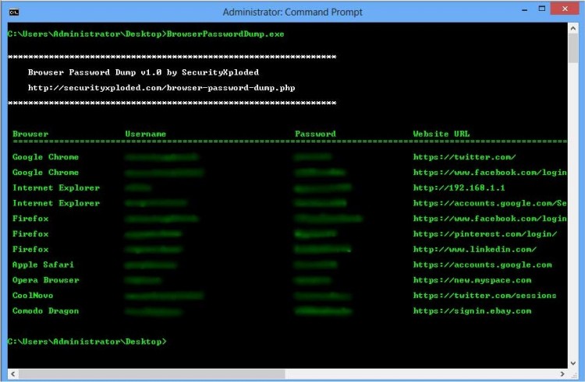Click the securityxploded.com browser-password-dump.php URL

tap(161, 88)
